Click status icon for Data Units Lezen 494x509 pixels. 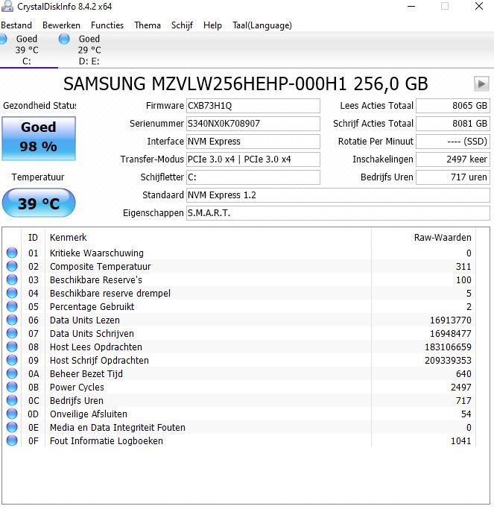click(12, 320)
